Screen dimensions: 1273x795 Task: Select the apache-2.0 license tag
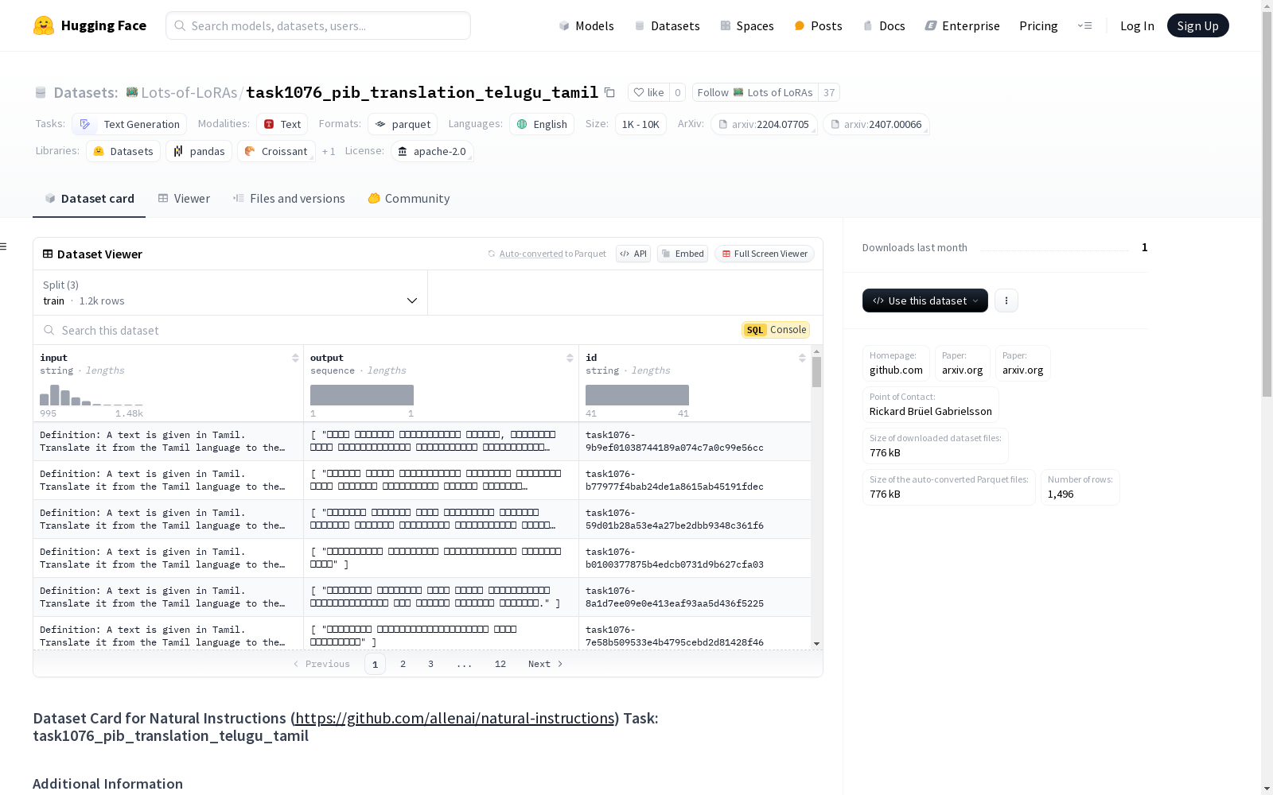432,151
